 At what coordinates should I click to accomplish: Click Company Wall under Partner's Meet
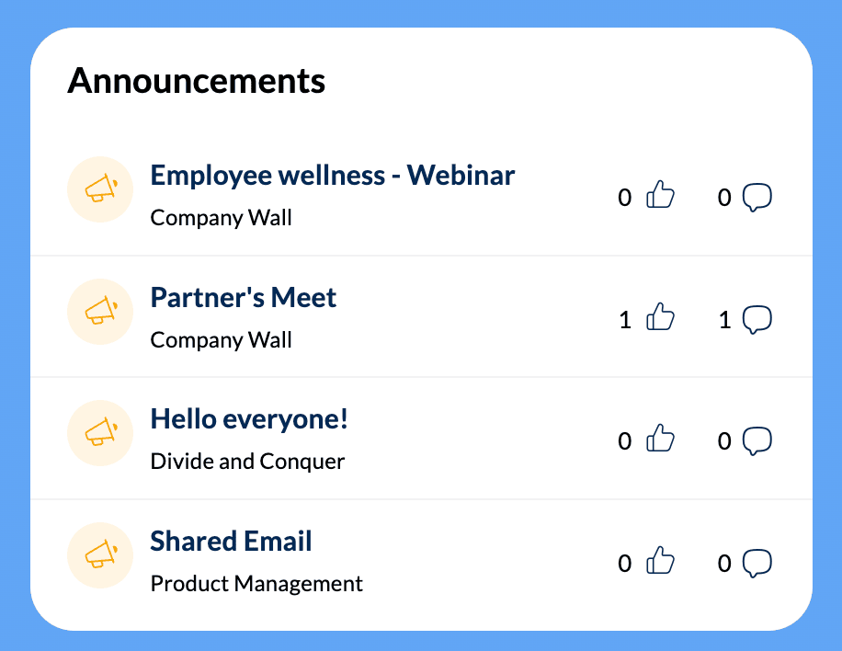click(x=221, y=339)
